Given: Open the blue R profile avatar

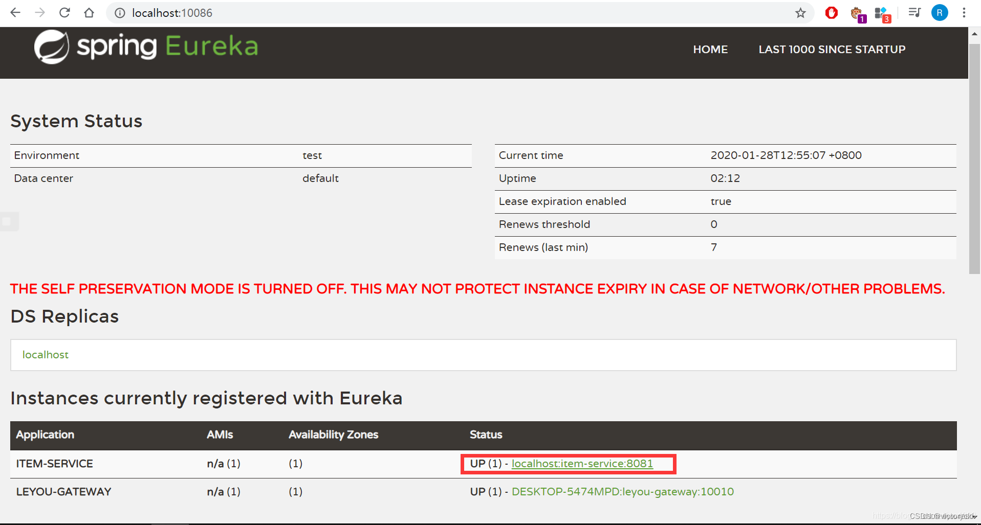Looking at the screenshot, I should pos(940,13).
